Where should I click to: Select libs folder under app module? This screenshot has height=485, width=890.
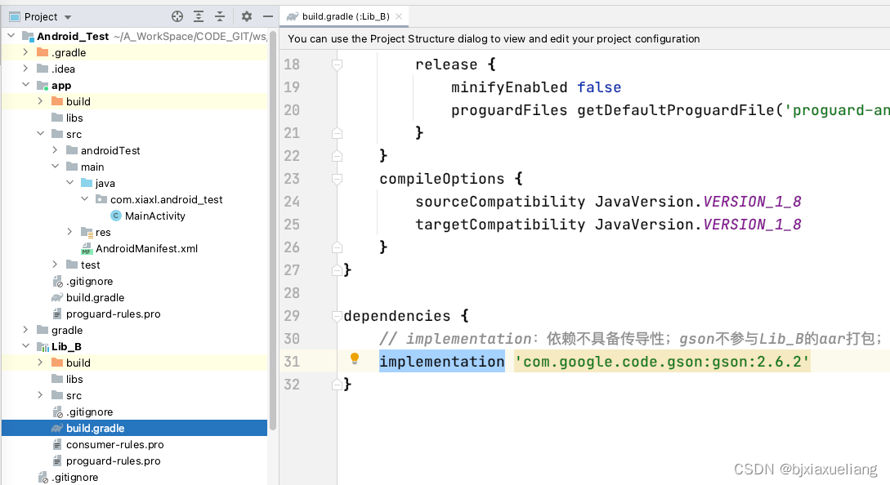coord(74,118)
